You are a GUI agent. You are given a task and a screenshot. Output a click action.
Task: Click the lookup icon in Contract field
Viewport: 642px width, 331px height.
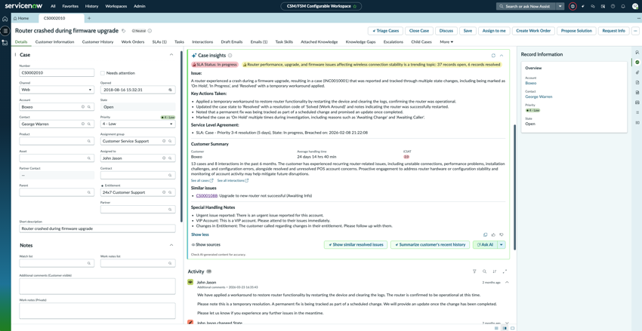pyautogui.click(x=169, y=176)
